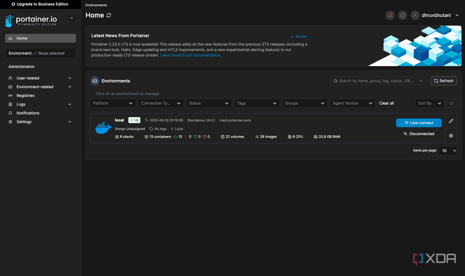Expand the User-related menu
Viewport: 465px width, 276px height.
click(41, 78)
